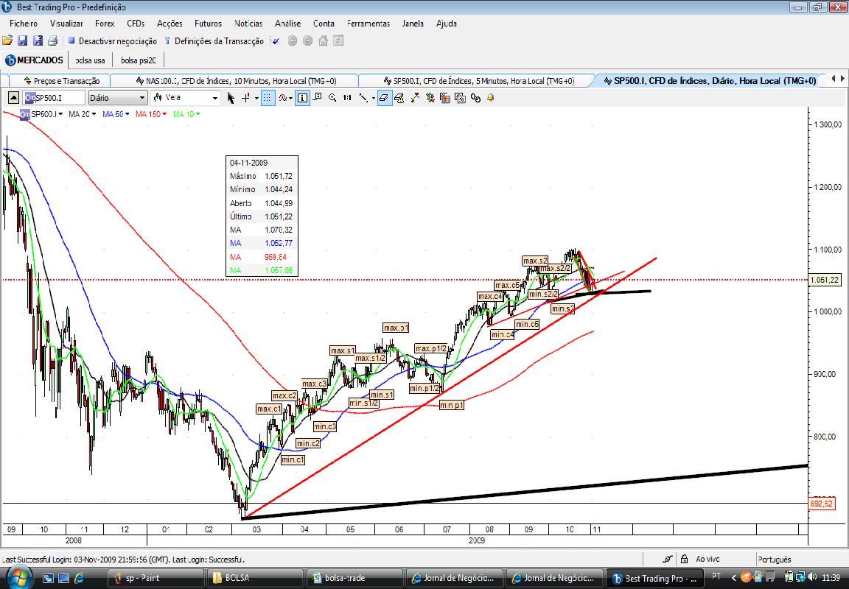This screenshot has width=849, height=589.
Task: Click the chart template windows icon
Action: 445,98
